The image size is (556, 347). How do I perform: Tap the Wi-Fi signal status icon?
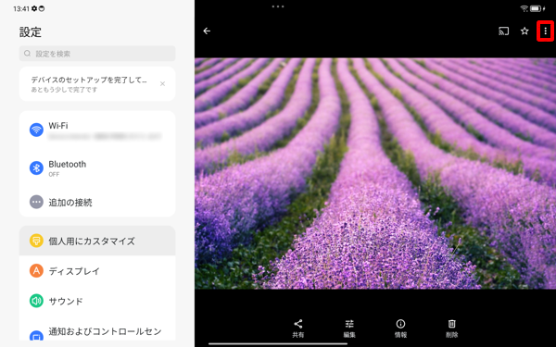524,8
